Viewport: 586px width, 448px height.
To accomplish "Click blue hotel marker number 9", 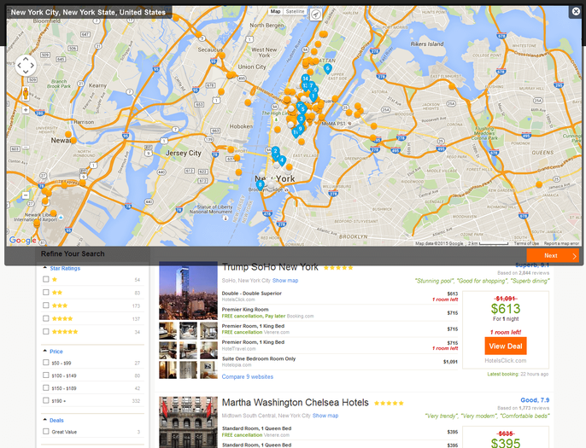I will click(x=300, y=129).
